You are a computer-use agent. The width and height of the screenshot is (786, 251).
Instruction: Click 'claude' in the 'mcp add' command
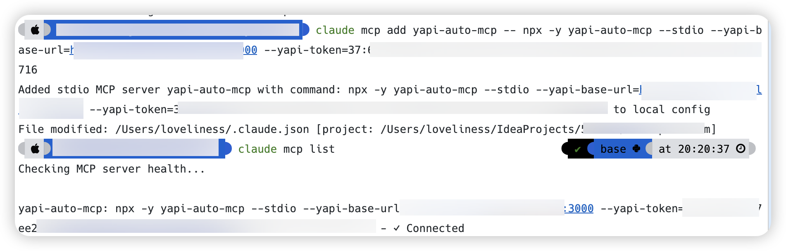[x=335, y=30]
